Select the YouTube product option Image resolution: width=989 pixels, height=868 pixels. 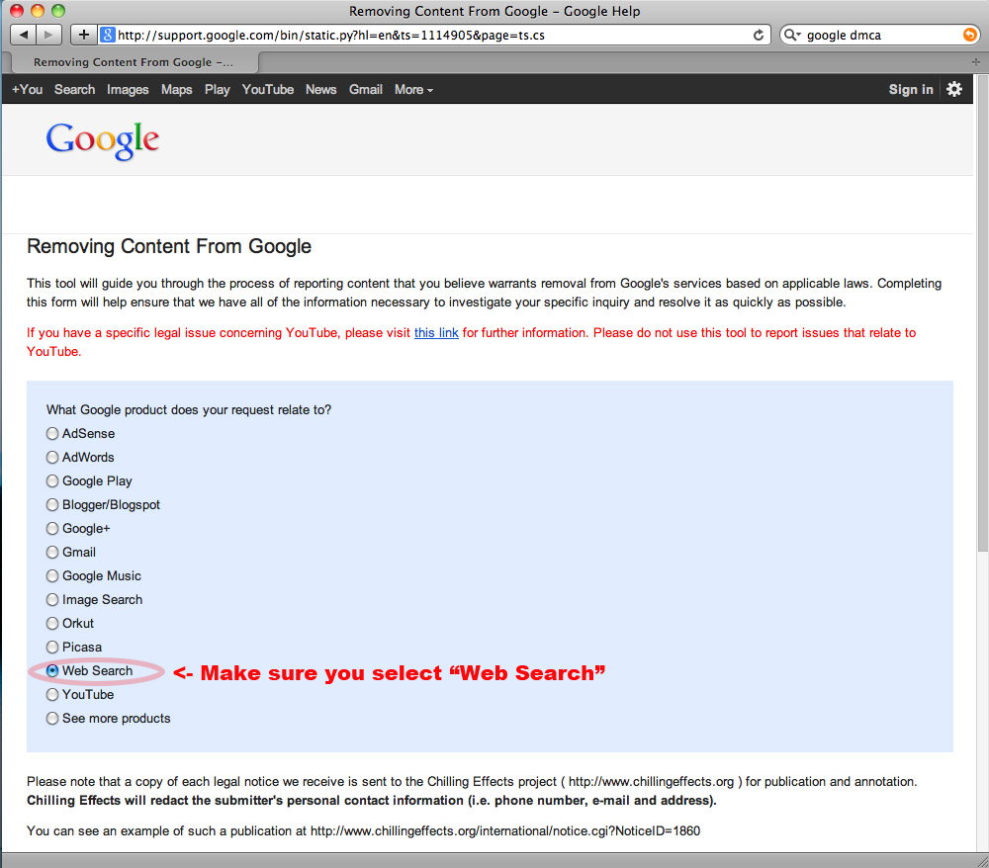pos(51,694)
